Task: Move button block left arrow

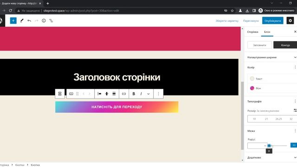Action: (84, 94)
